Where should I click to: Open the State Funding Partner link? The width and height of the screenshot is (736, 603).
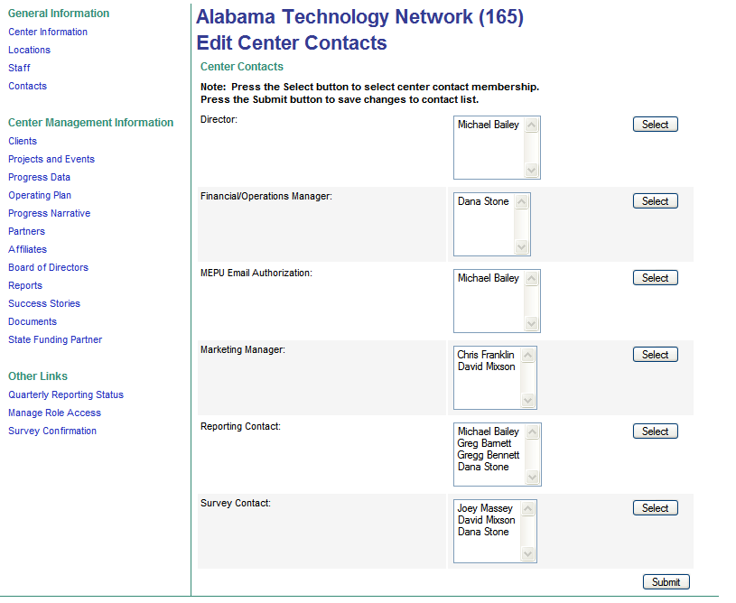click(55, 339)
